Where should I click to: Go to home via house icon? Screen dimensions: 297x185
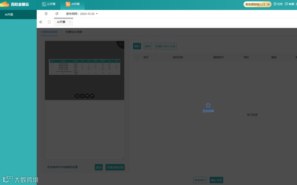[49, 22]
